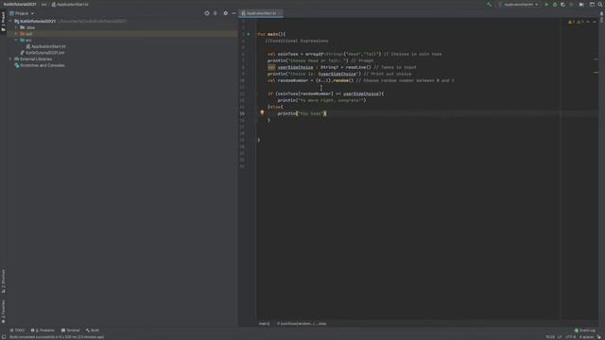Click the lock icon at status bar right
Screen dimensions: 605x340
pos(599,337)
